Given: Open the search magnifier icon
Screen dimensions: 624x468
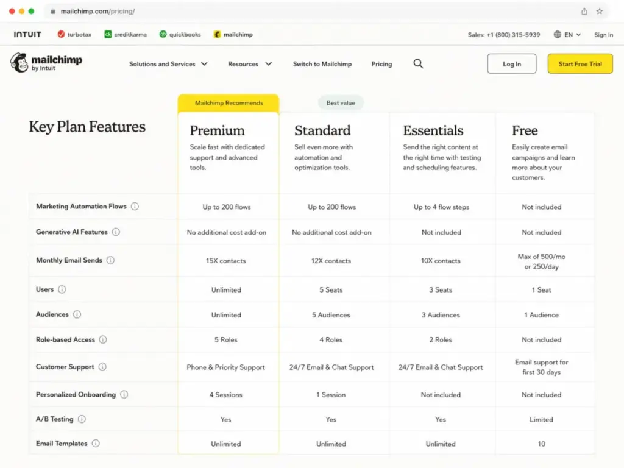Looking at the screenshot, I should [418, 63].
